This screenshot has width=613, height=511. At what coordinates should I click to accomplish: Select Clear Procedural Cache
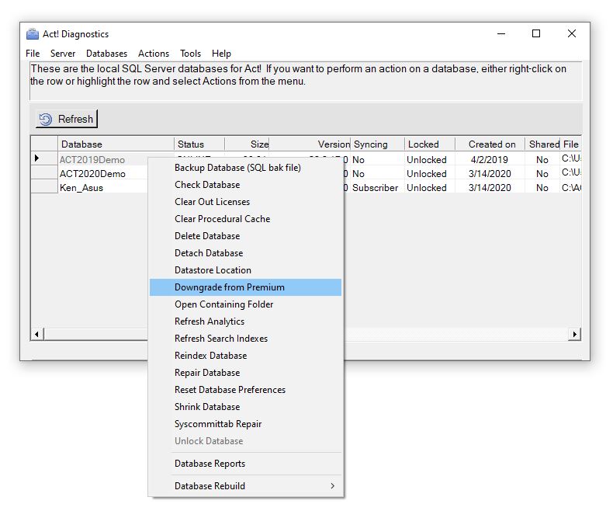tap(245, 219)
